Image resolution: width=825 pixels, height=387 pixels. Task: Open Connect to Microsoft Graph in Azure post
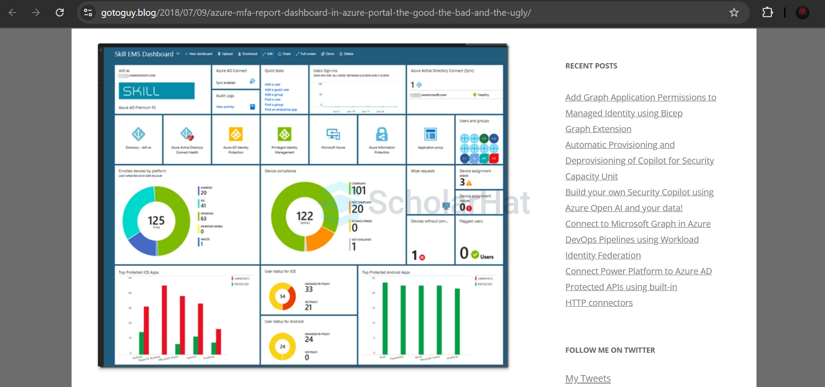pyautogui.click(x=638, y=240)
